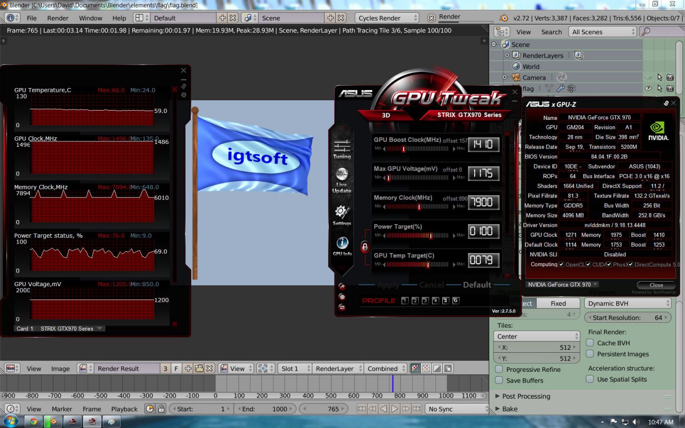This screenshot has height=428, width=685.
Task: Toggle use preview range clock icon
Action: 150,409
